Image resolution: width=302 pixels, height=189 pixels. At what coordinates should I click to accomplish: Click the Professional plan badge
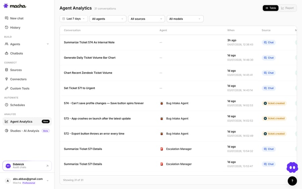[x=29, y=183]
